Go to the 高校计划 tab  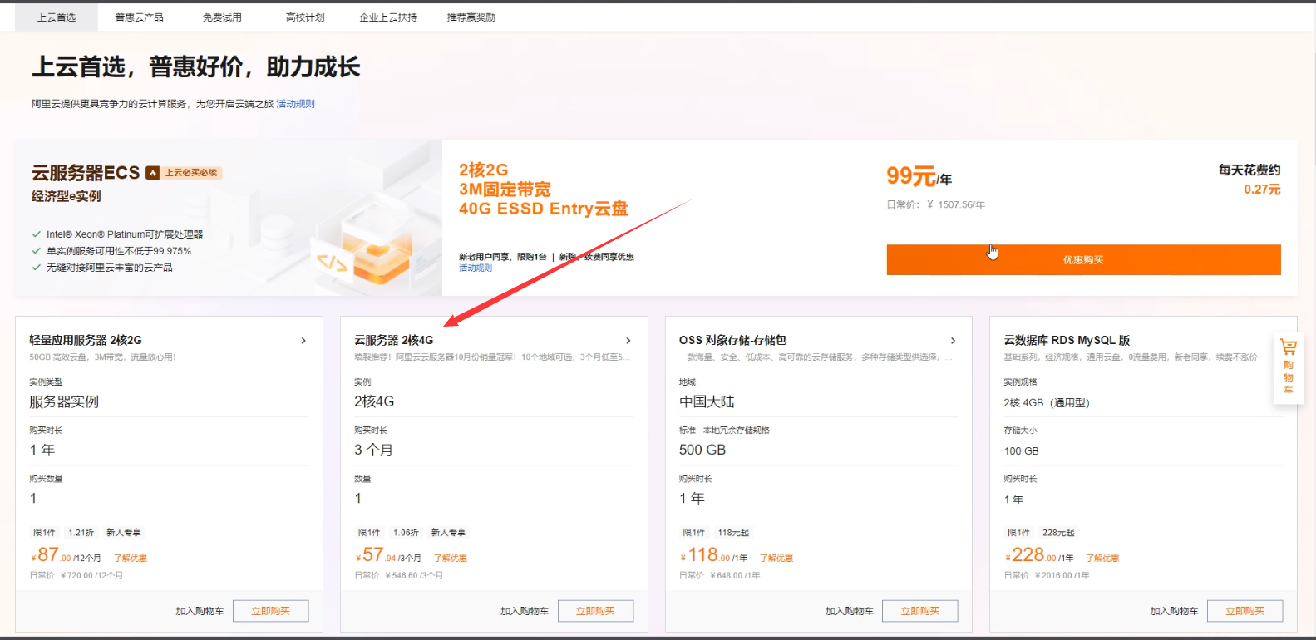305,17
